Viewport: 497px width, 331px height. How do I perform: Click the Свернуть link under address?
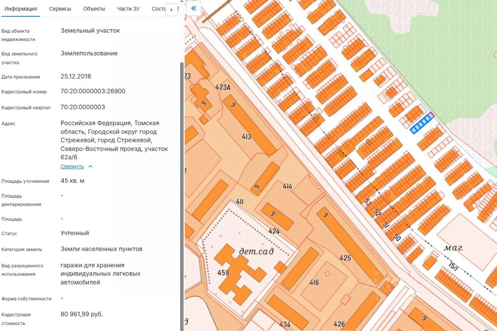click(x=72, y=166)
